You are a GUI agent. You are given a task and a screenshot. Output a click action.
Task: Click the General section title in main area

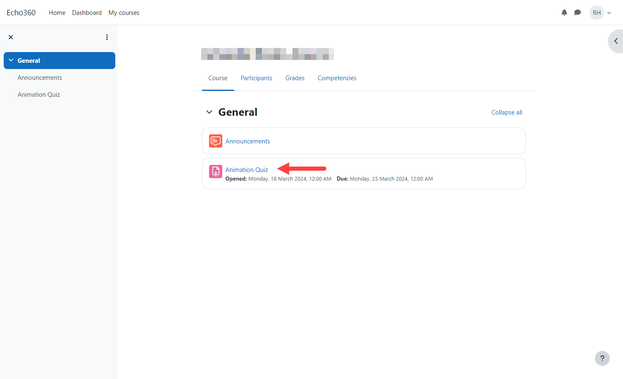click(x=238, y=112)
